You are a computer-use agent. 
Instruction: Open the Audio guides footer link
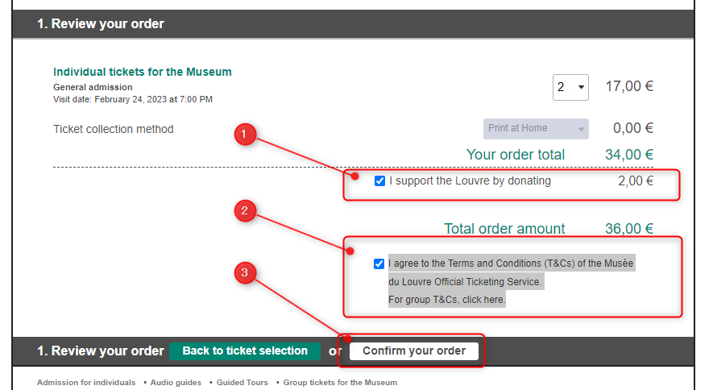176,382
